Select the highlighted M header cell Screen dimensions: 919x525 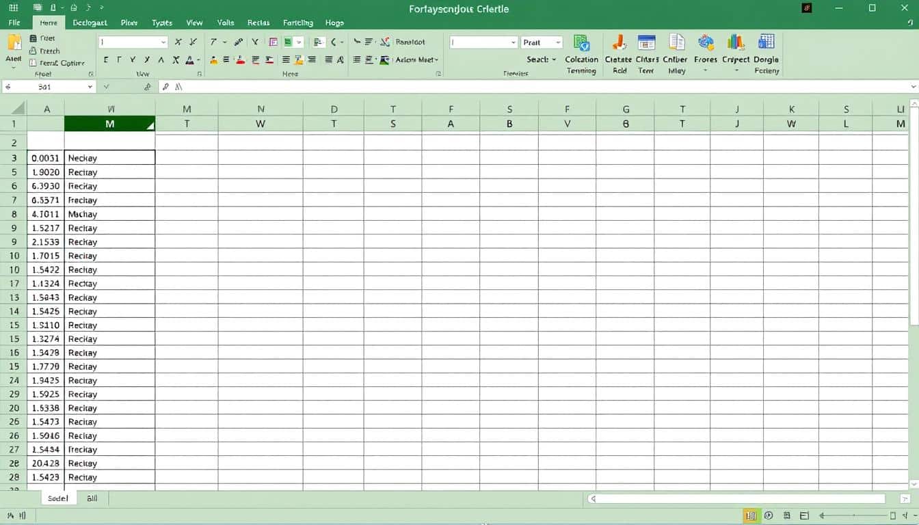(110, 124)
